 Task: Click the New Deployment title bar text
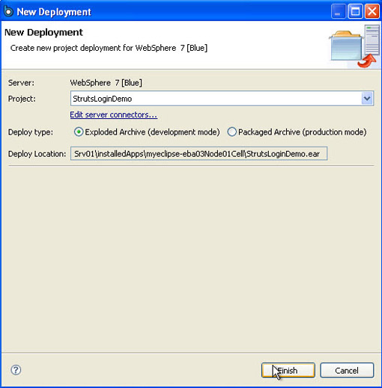click(x=54, y=12)
